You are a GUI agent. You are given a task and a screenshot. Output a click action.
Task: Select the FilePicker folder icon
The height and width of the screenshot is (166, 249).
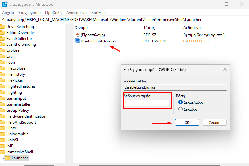point(2,80)
